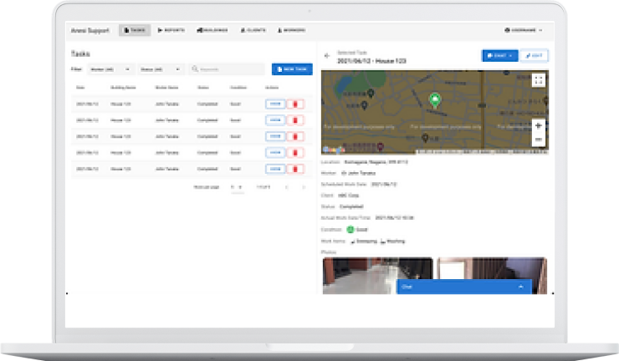Toggle fullscreen view on the map

pos(538,80)
